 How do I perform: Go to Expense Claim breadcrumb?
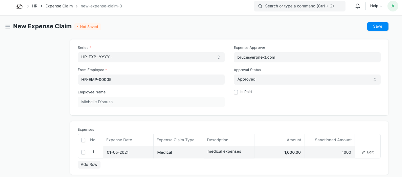[x=59, y=6]
